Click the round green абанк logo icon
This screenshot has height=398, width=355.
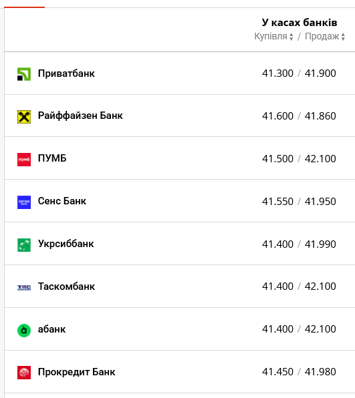point(24,331)
